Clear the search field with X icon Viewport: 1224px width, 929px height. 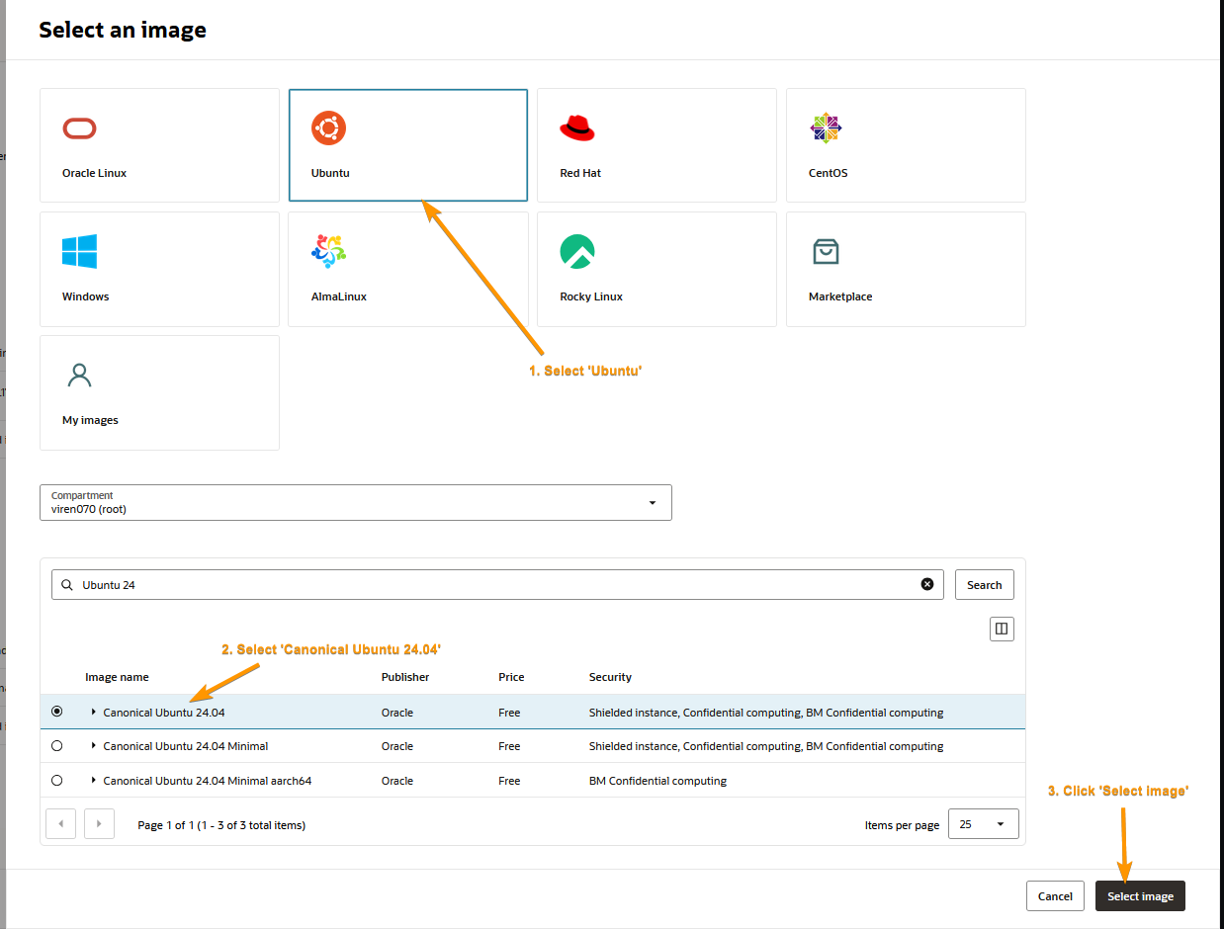pyautogui.click(x=927, y=584)
